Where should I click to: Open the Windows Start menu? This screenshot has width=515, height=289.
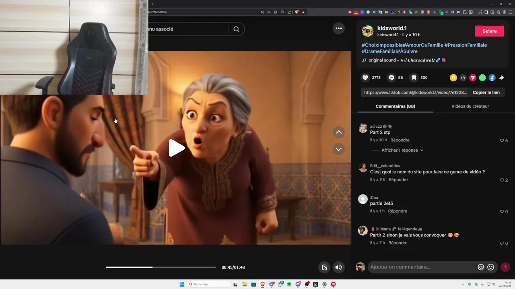tap(182, 284)
